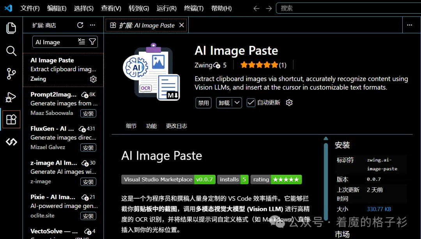Open the 330.77 KB size link
The height and width of the screenshot is (239, 421).
click(379, 209)
